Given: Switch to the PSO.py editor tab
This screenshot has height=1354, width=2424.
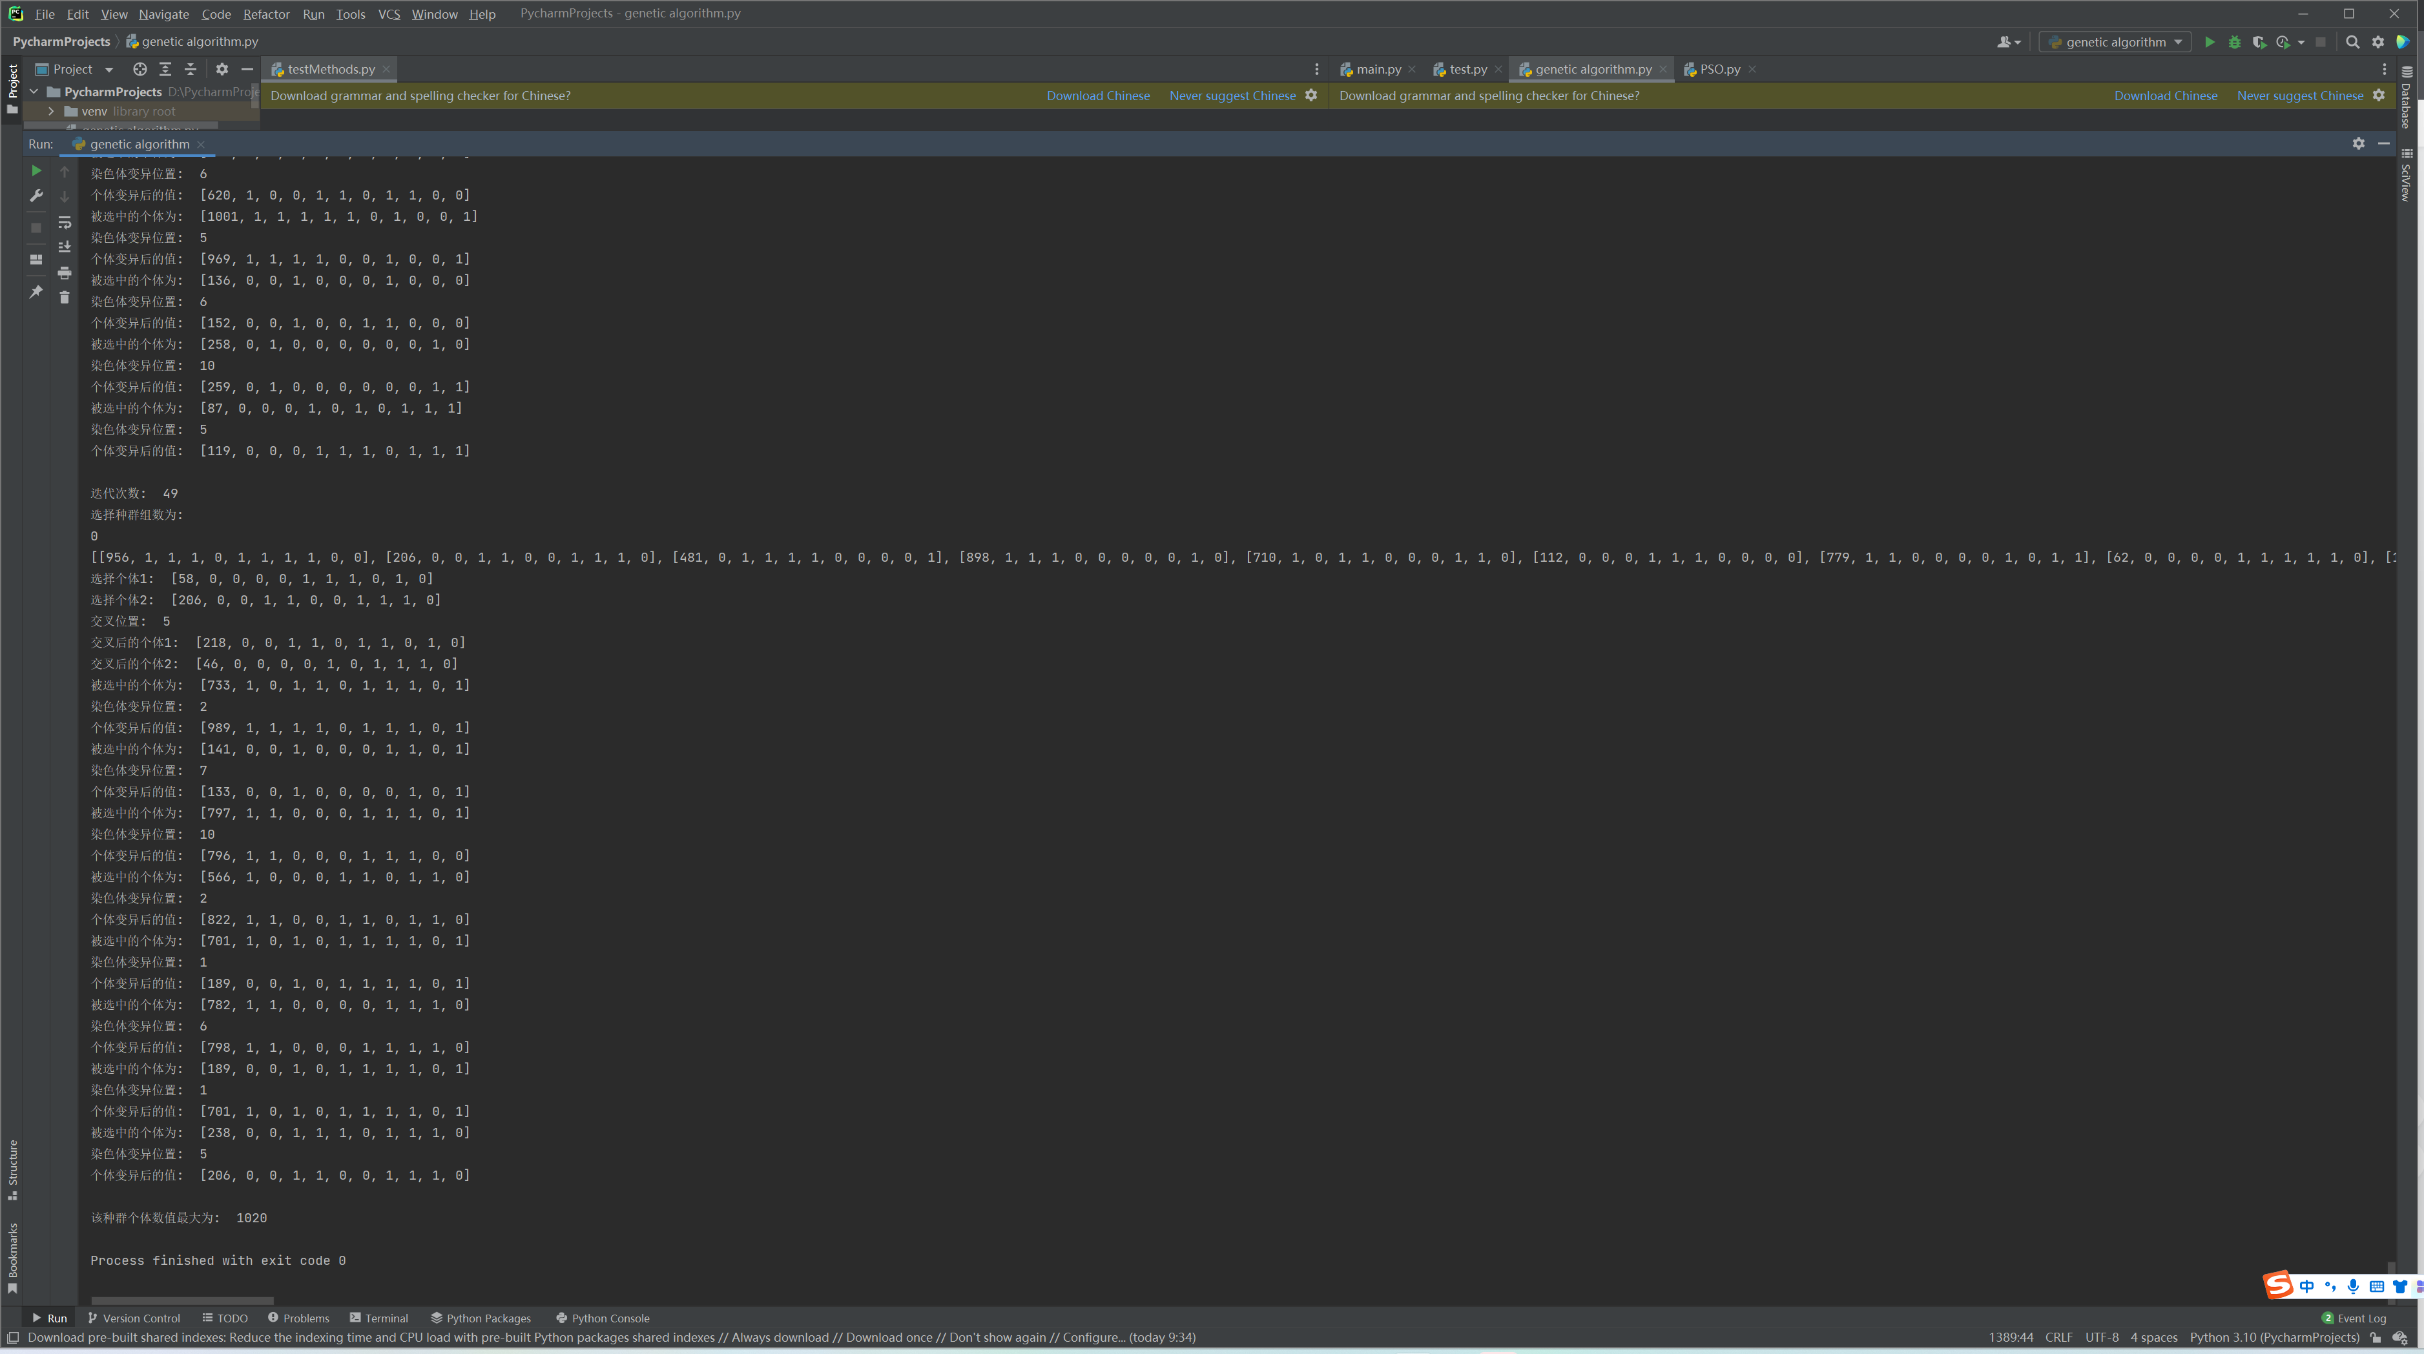Looking at the screenshot, I should (x=1719, y=68).
